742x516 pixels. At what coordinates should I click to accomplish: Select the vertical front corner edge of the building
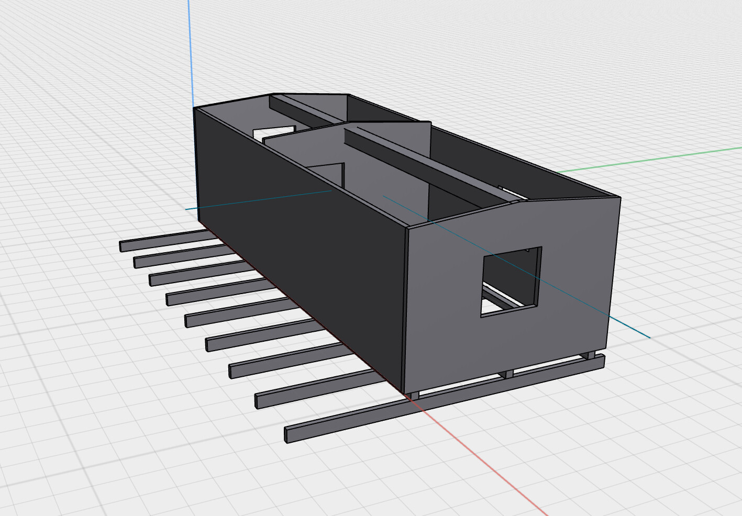coord(407,309)
